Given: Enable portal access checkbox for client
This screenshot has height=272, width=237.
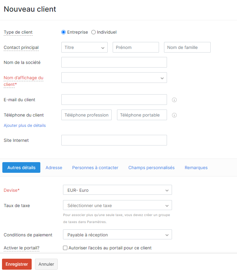Looking at the screenshot, I should [65, 248].
